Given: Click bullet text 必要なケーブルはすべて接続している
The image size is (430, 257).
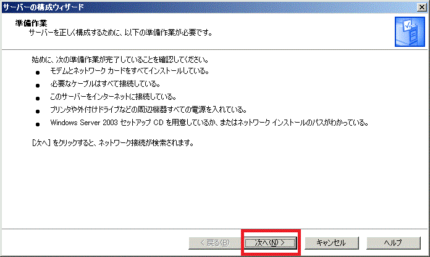Looking at the screenshot, I should (105, 84).
